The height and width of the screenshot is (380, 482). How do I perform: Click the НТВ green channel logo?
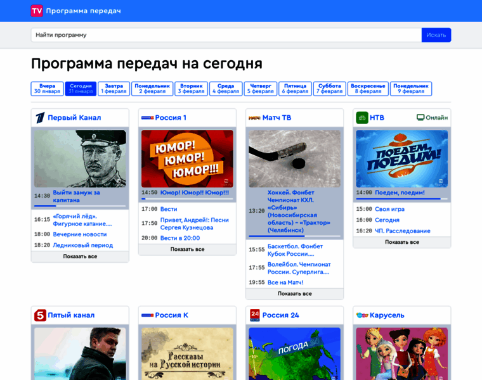click(362, 117)
